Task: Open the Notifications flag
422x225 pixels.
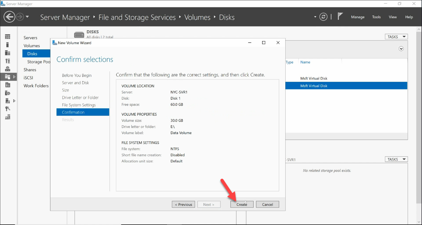Action: (340, 16)
